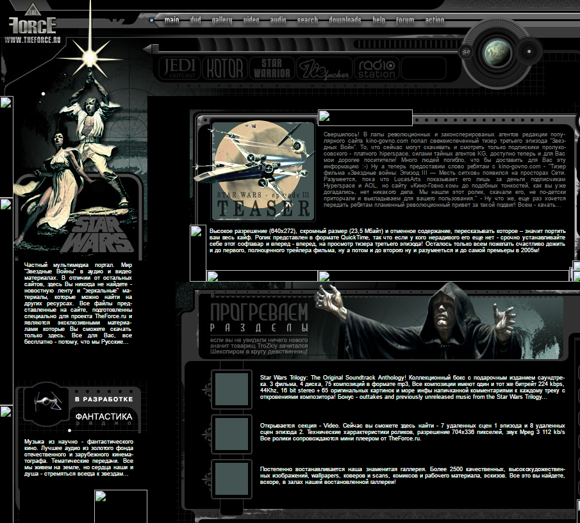Open the Star Wars Episode III teaser image
This screenshot has height=523, width=580.
263,171
